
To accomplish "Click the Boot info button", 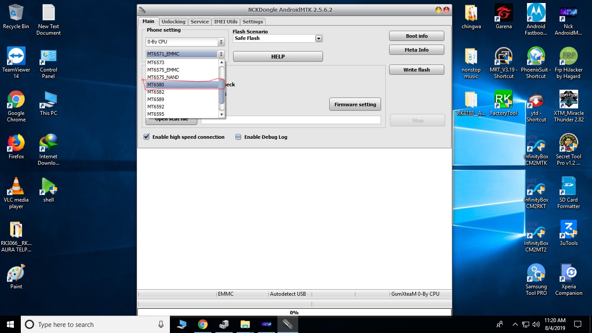I will (x=416, y=36).
